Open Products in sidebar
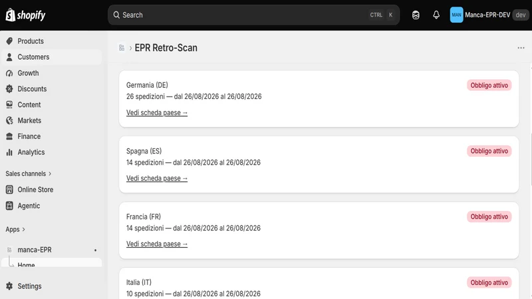Viewport: 532px width, 299px height. point(31,41)
